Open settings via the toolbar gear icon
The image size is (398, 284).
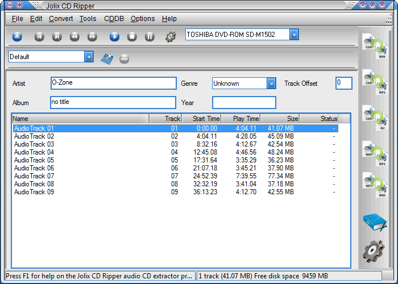point(171,37)
